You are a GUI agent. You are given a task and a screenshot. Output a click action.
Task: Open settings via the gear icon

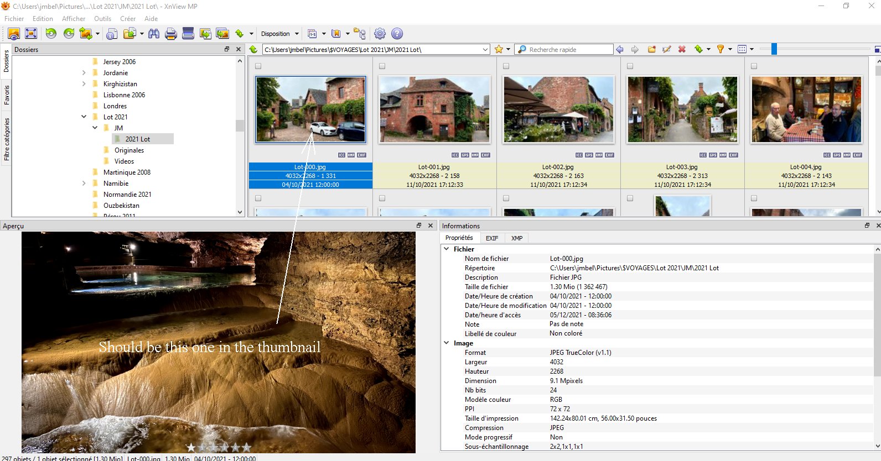pos(380,34)
